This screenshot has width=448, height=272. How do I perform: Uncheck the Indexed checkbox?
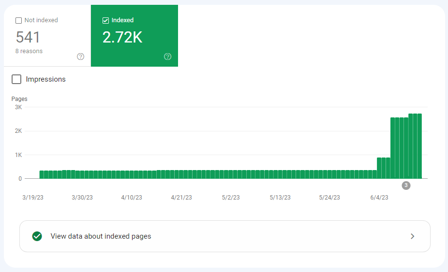point(105,21)
